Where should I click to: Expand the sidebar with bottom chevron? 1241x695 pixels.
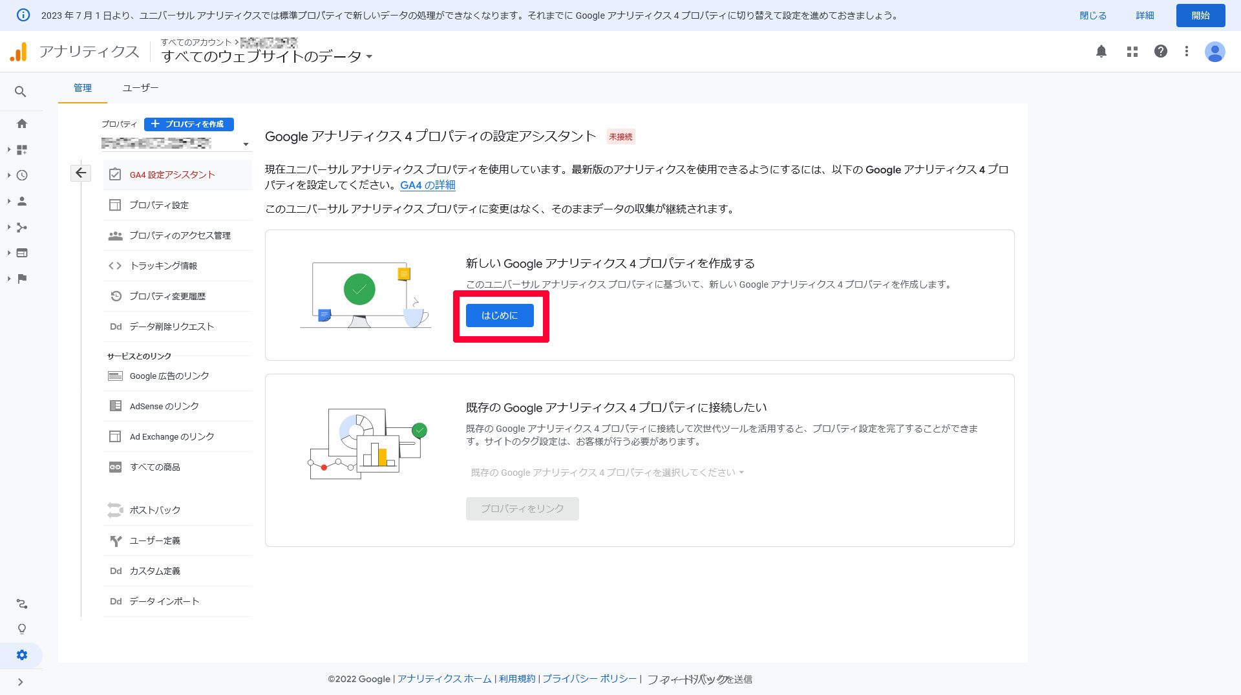[21, 682]
